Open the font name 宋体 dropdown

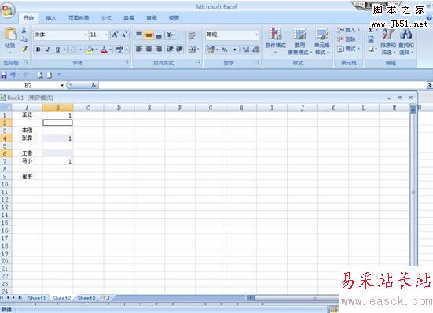(86, 35)
